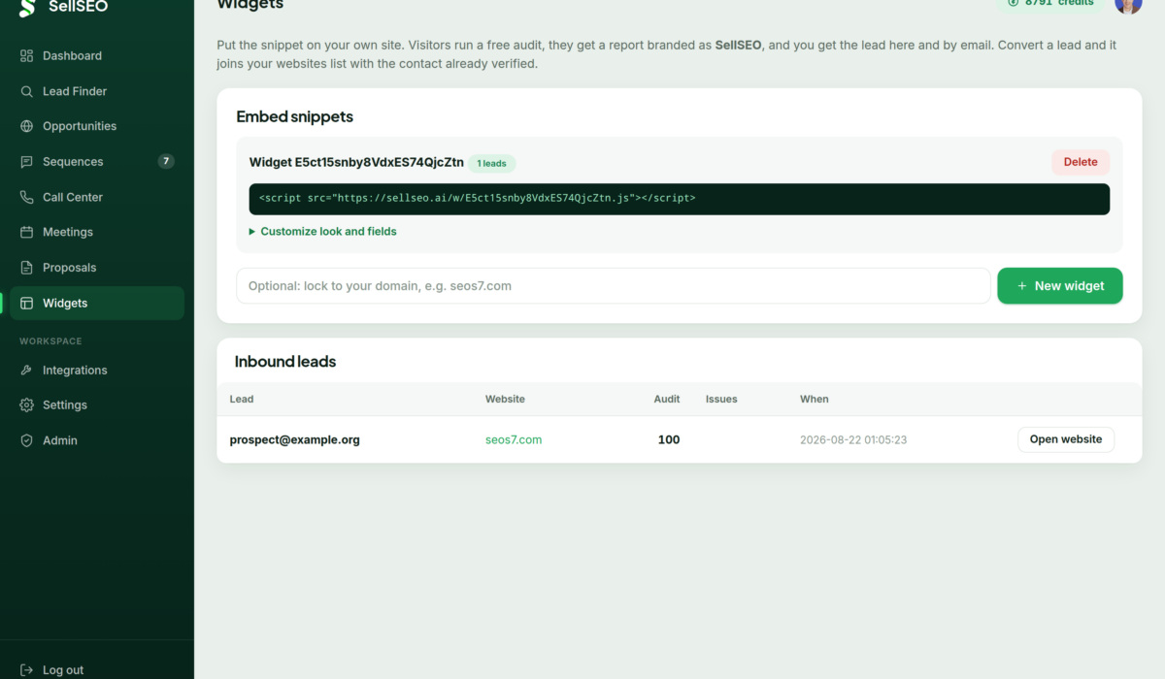The image size is (1165, 679).
Task: Click the audit score 100
Action: [x=669, y=439]
